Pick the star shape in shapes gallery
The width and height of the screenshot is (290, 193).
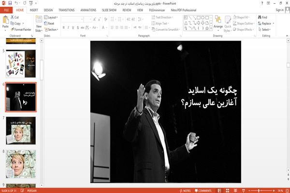click(x=207, y=29)
